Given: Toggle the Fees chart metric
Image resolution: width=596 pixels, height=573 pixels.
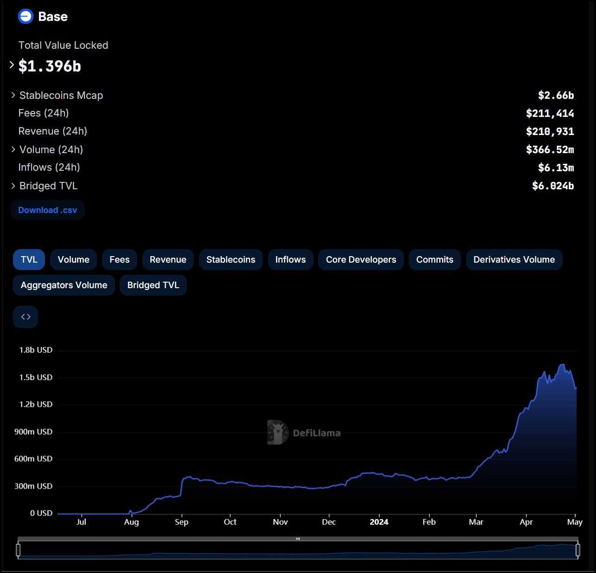Looking at the screenshot, I should tap(119, 259).
